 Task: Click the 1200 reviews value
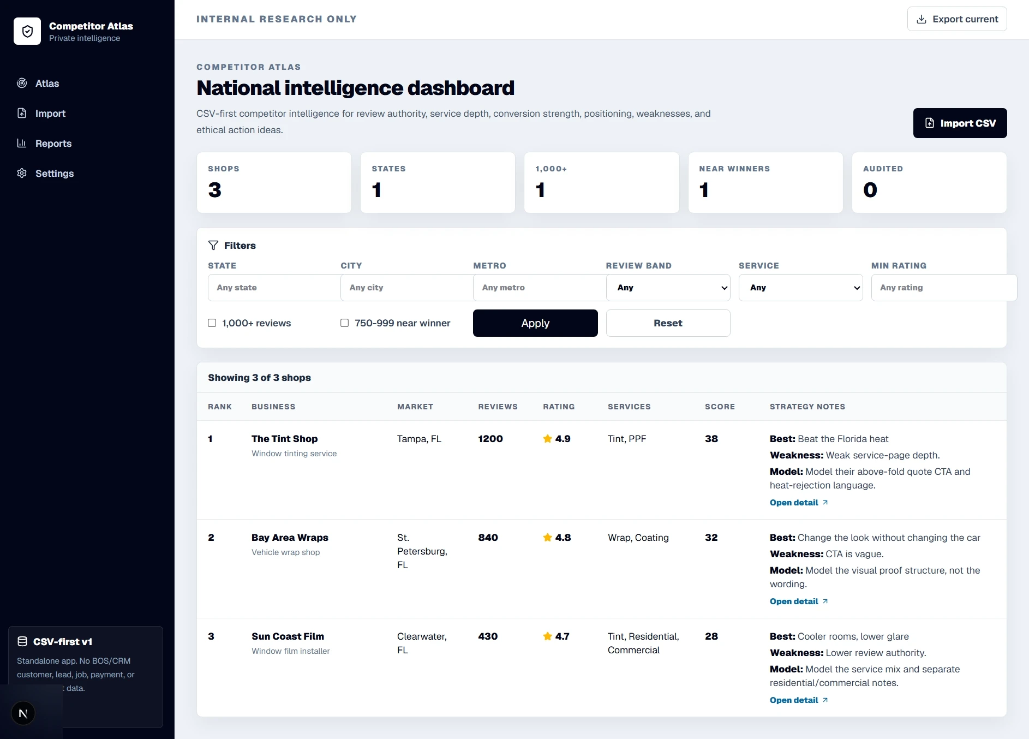coord(490,438)
